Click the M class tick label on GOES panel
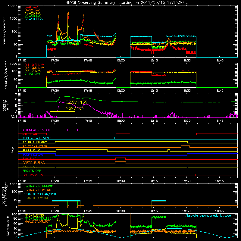 coord(16,94)
